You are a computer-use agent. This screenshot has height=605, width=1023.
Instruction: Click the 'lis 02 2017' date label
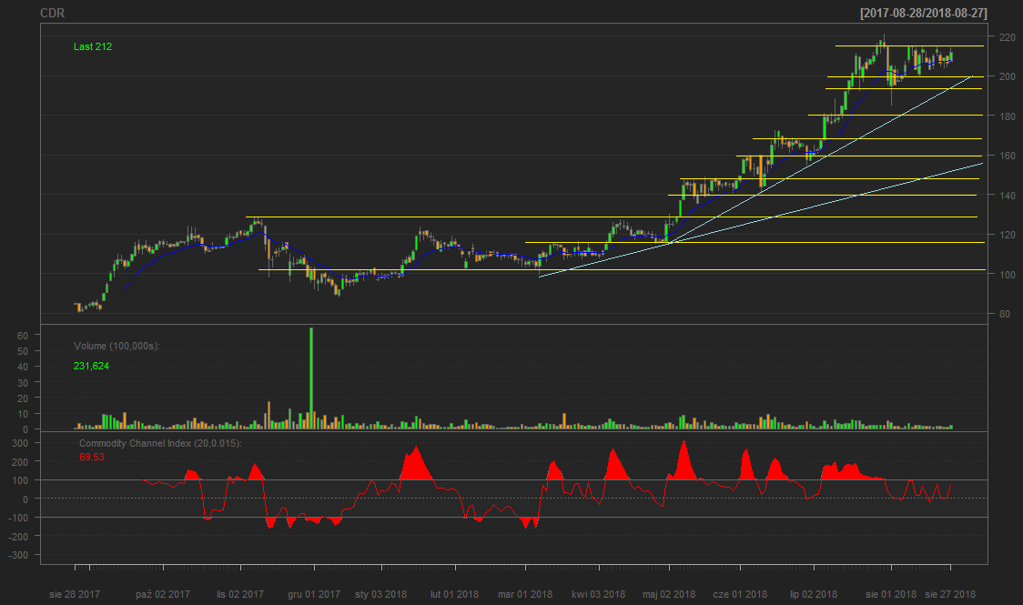coord(240,594)
